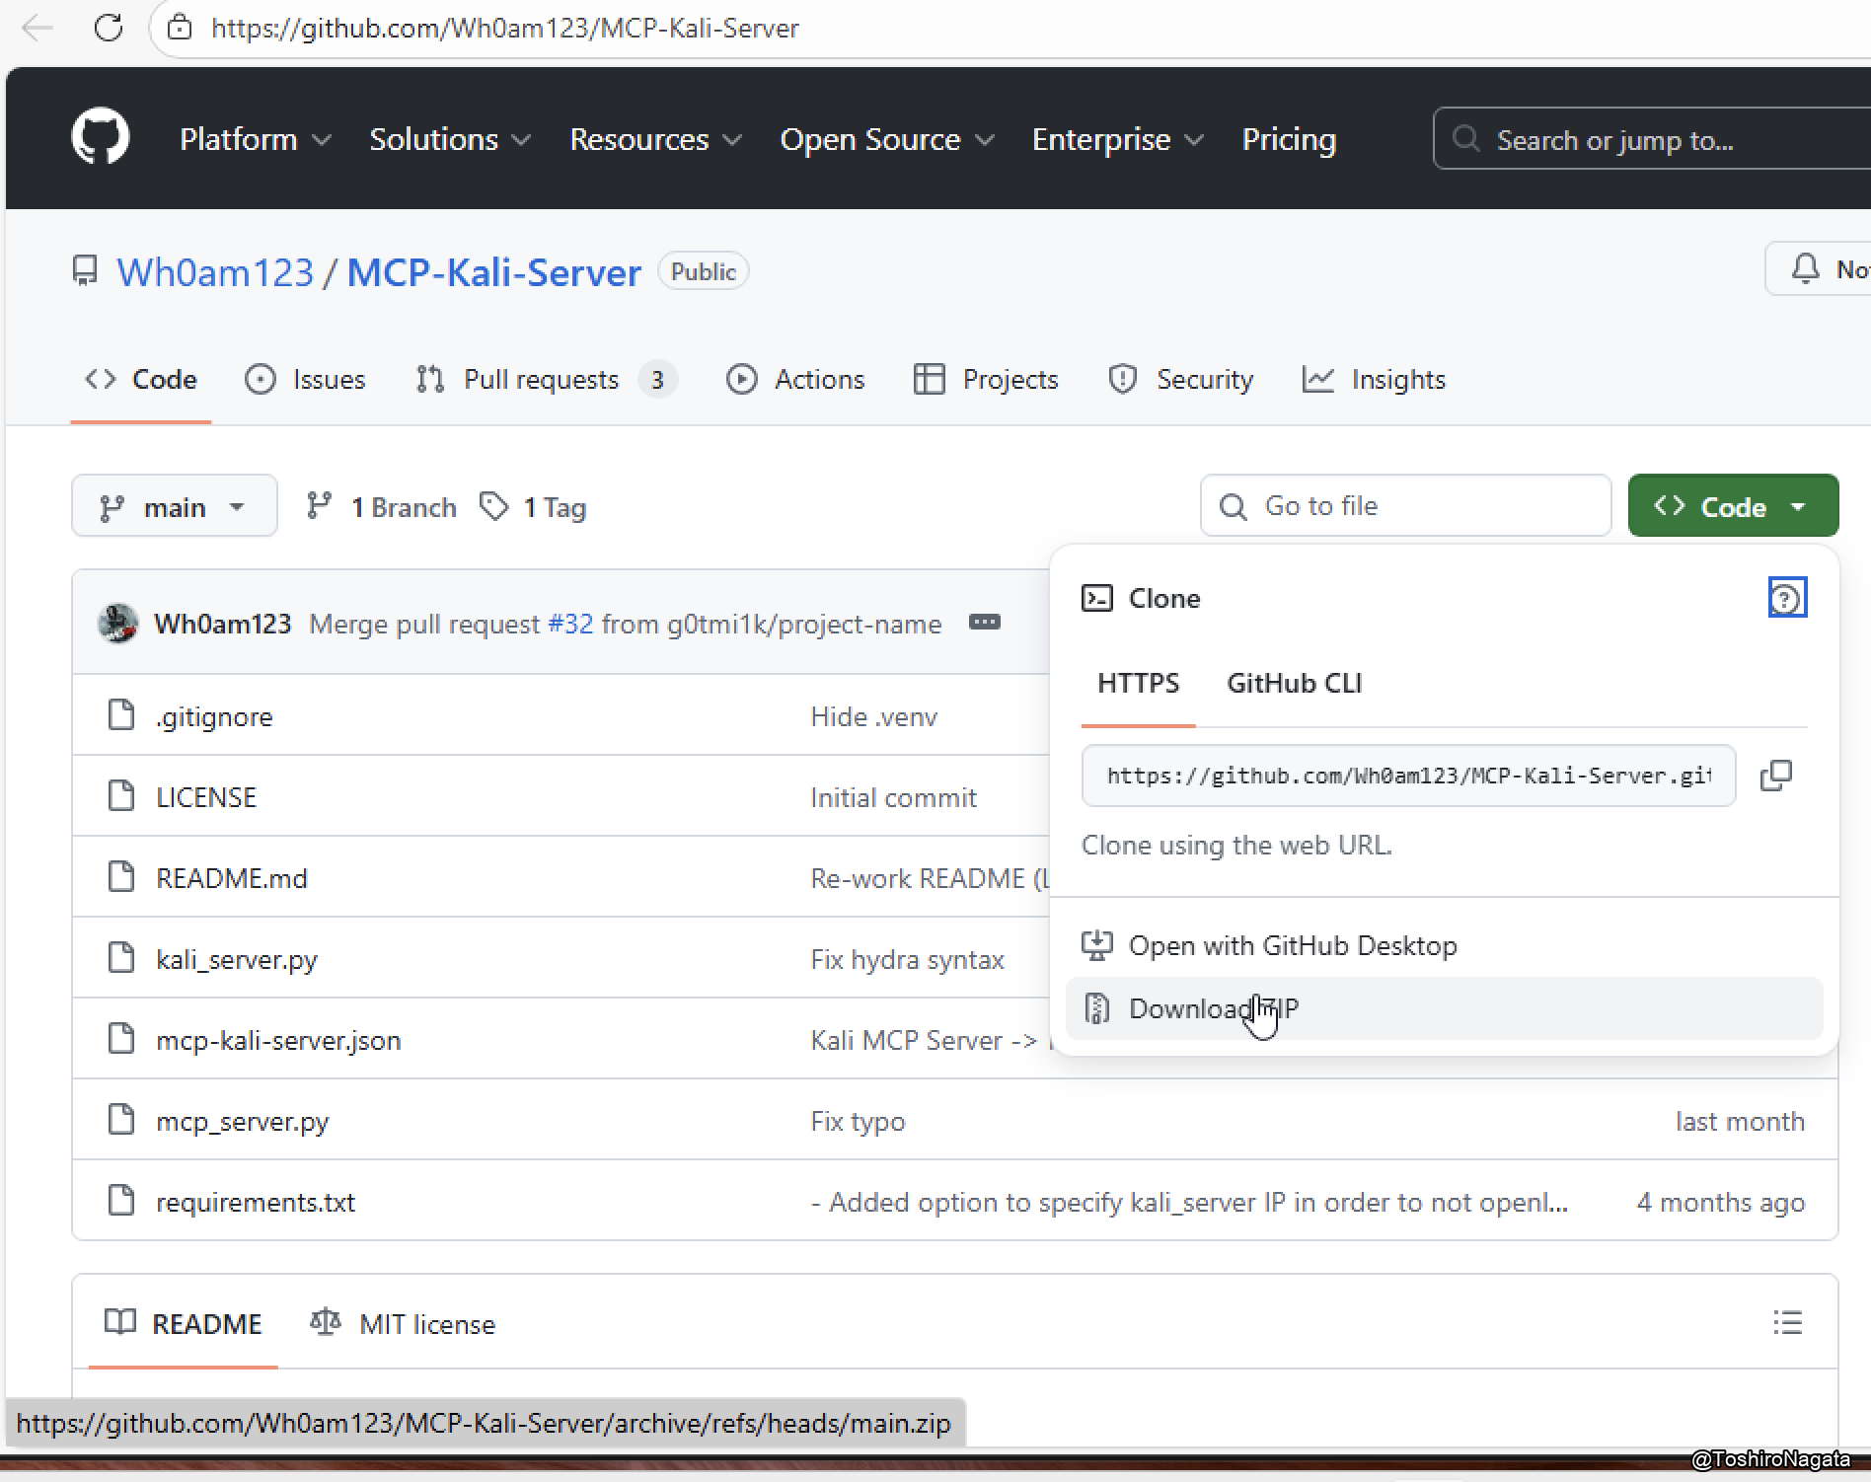
Task: Collapse the green Code dropdown button
Action: tap(1733, 506)
